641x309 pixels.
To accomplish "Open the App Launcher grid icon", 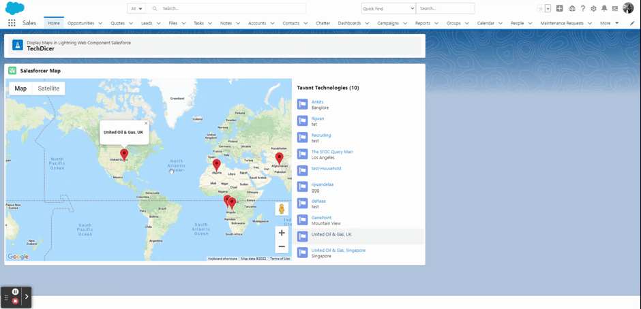I will click(x=12, y=23).
